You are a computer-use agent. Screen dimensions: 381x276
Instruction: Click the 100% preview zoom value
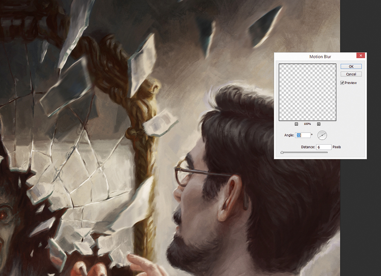coord(307,124)
